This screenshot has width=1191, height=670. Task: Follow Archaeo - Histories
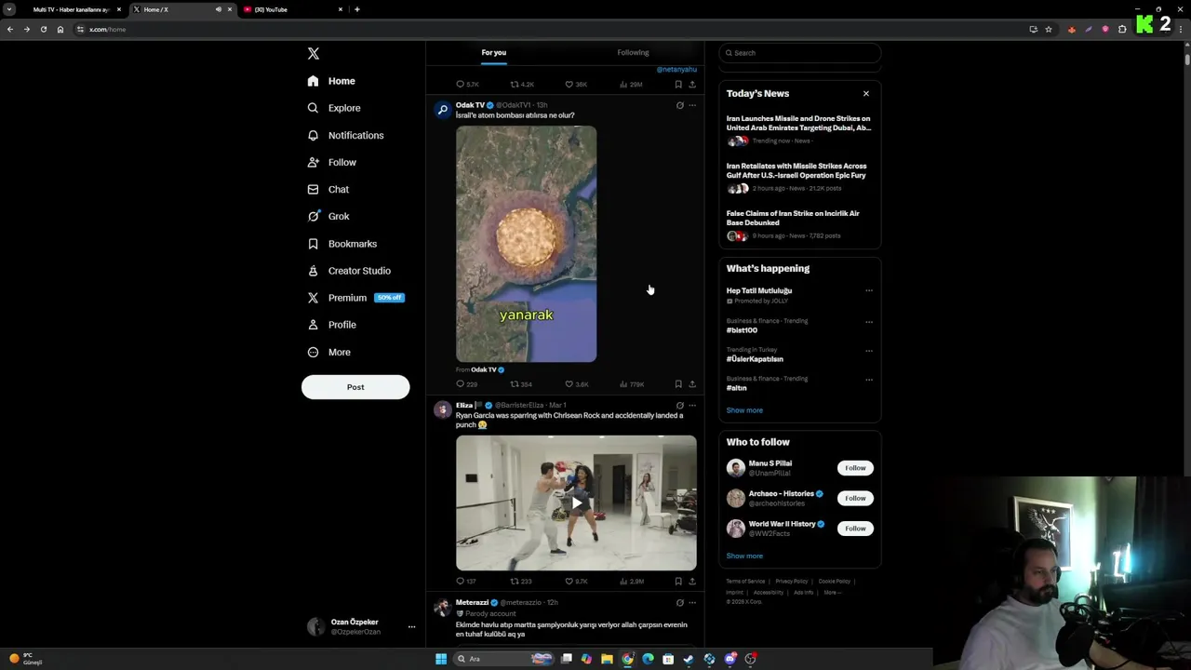[x=855, y=498]
